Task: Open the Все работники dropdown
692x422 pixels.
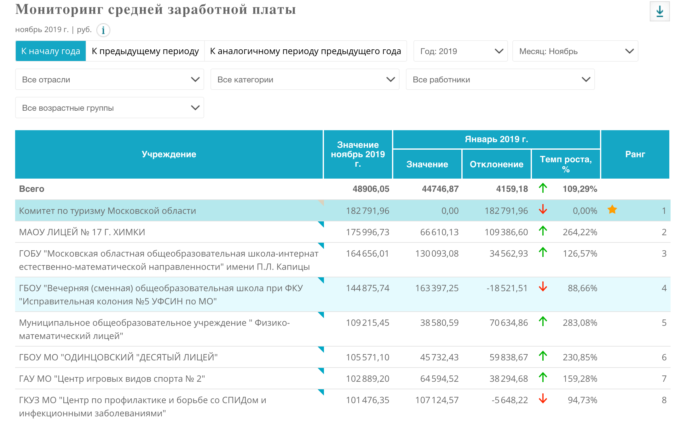Action: [x=500, y=80]
